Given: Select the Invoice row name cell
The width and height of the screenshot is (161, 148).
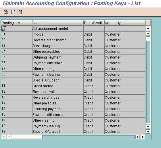Looking at the screenshot, I should click(x=58, y=34).
